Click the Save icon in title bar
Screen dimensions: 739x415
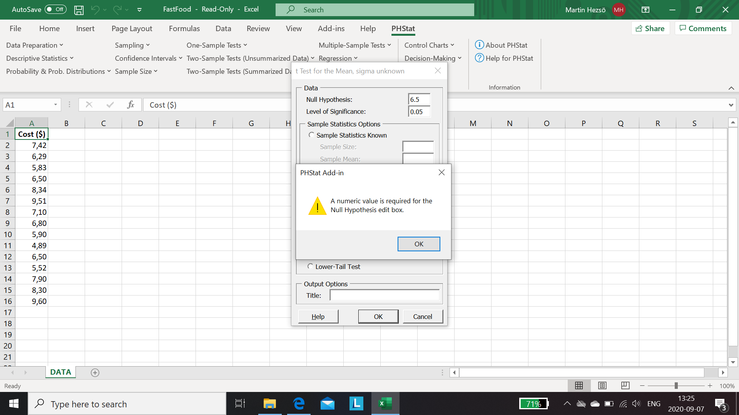[79, 10]
